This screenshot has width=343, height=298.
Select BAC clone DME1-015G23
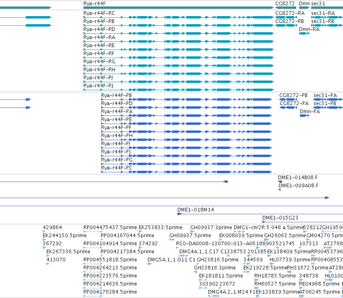click(x=280, y=218)
